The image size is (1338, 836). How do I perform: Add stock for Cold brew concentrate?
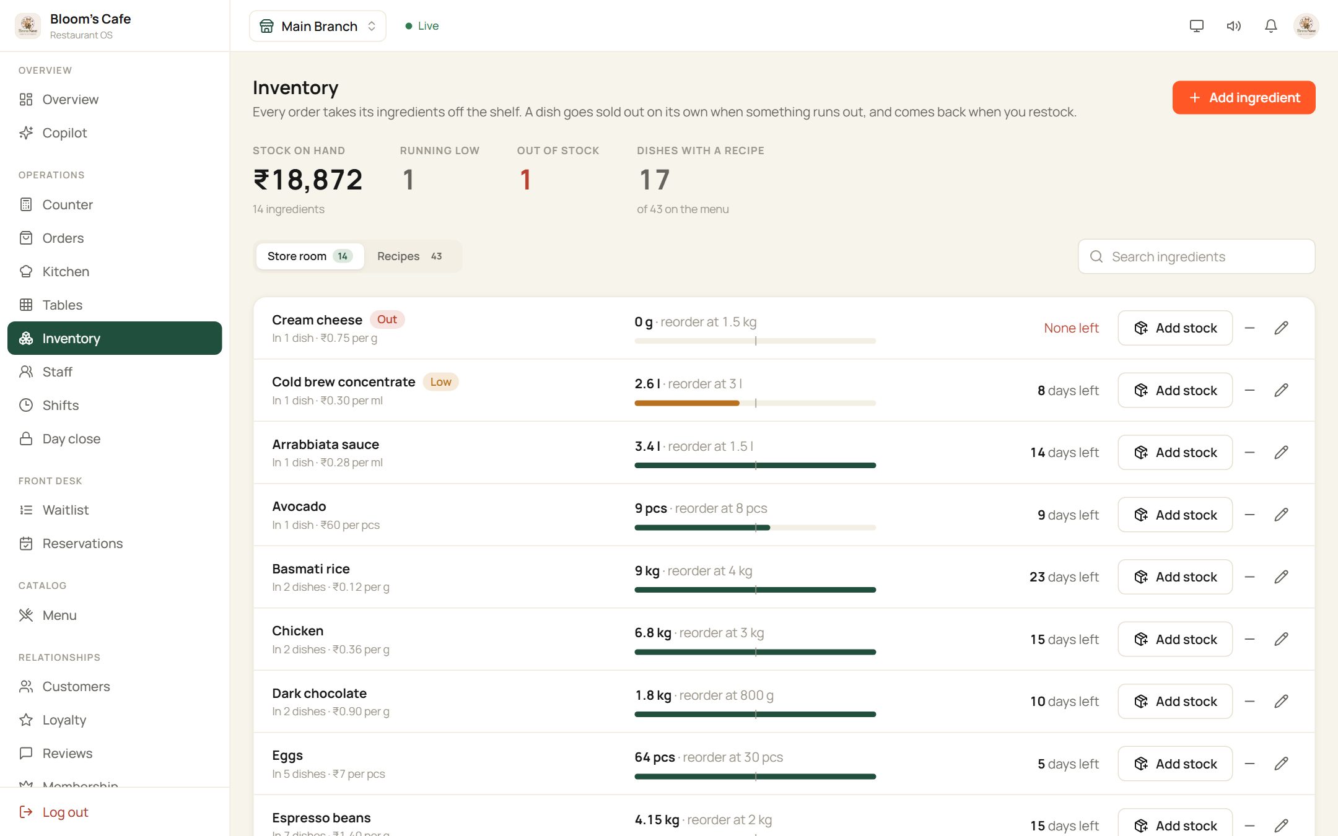pos(1175,390)
